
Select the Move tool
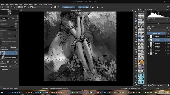[136, 47]
